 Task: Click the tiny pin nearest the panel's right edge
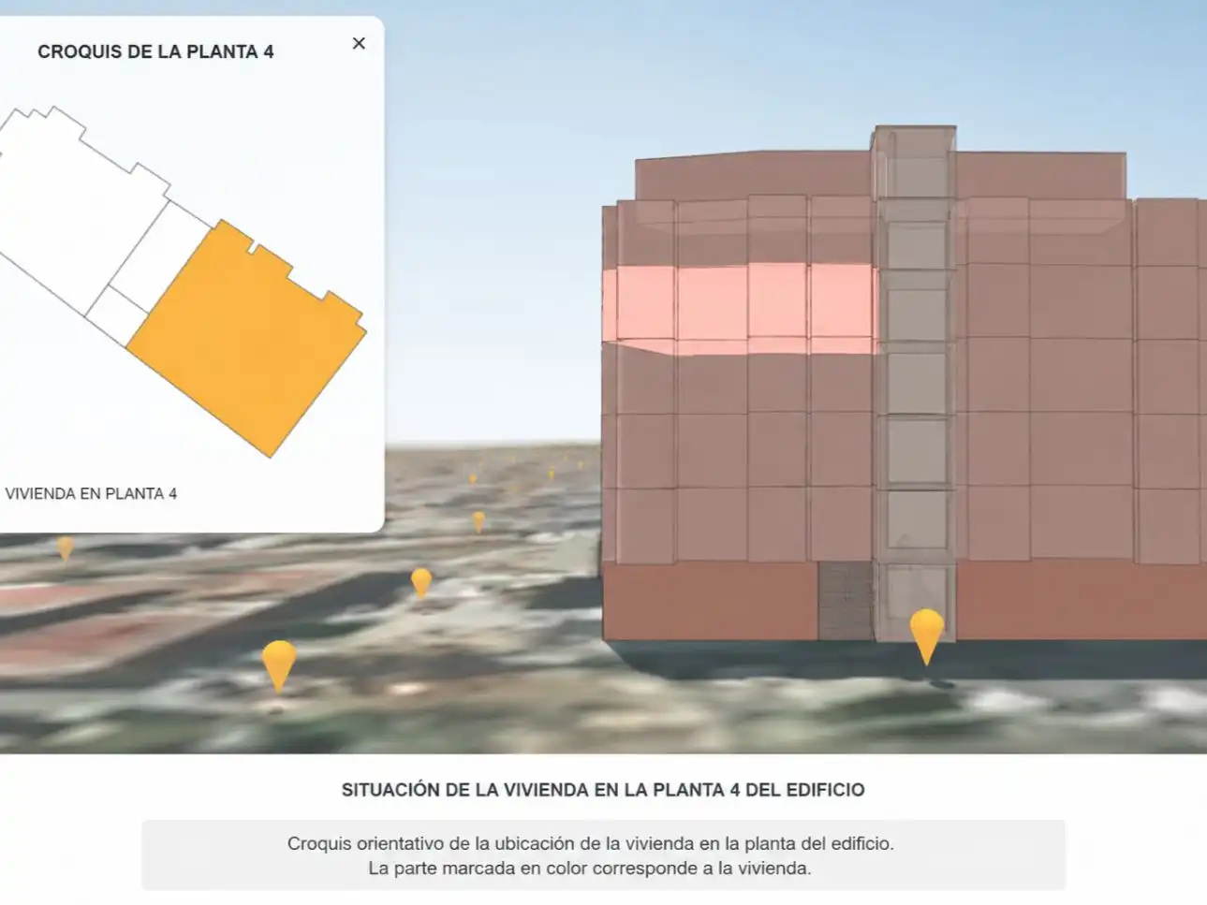473,478
